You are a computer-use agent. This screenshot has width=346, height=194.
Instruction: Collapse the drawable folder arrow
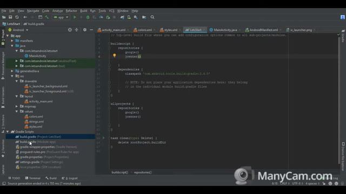(x=17, y=81)
